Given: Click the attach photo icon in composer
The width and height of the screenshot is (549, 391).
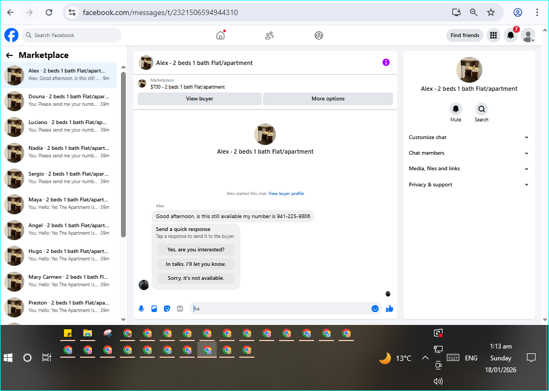Looking at the screenshot, I should pos(154,308).
